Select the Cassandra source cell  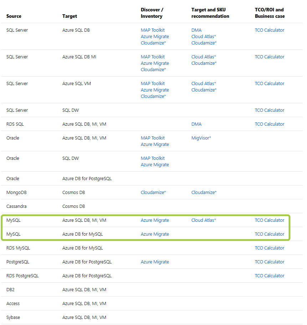tap(16, 206)
